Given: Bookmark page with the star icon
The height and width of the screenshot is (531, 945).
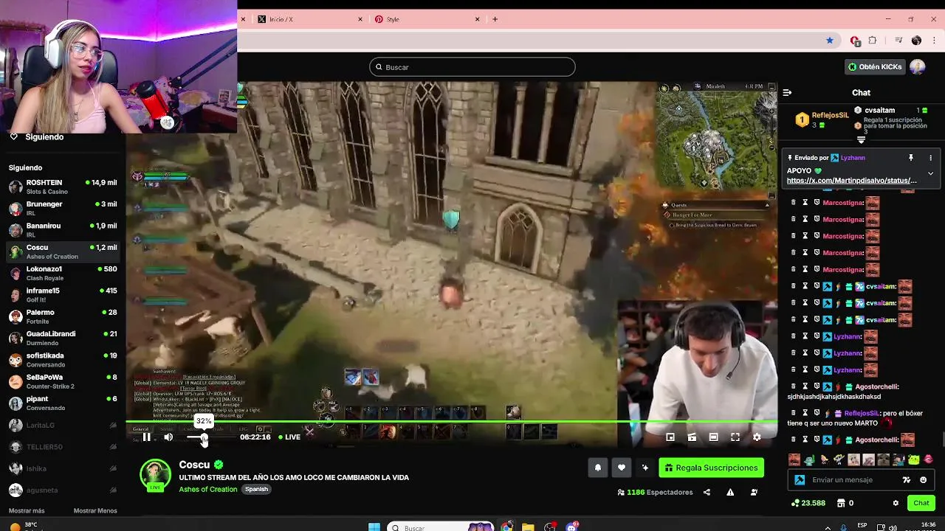Looking at the screenshot, I should 830,41.
